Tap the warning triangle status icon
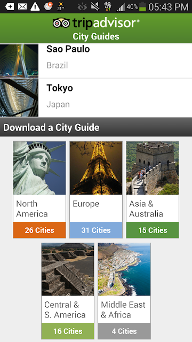This screenshot has width=192, height=342. point(35,6)
